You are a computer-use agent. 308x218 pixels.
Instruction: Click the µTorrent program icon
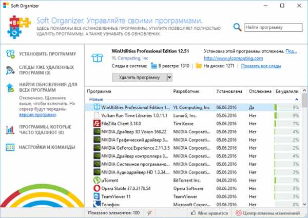[97, 180]
